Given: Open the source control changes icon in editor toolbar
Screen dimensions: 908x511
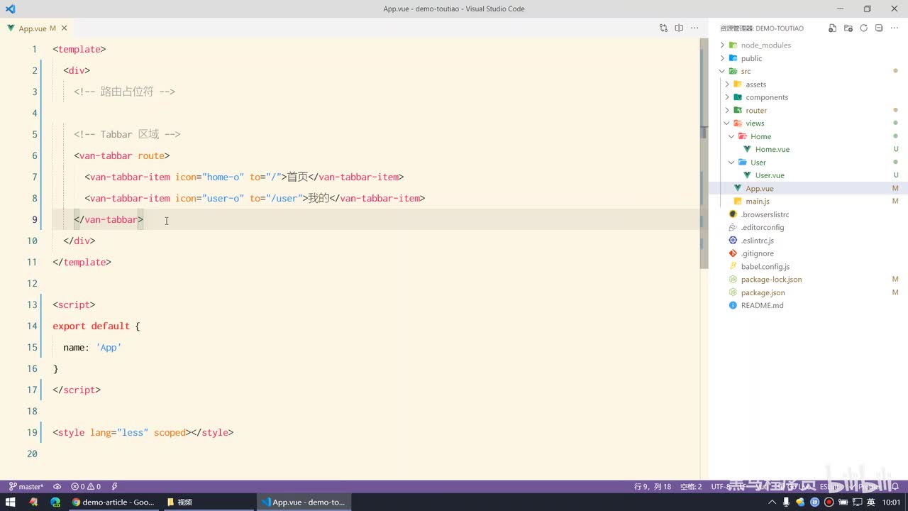Looking at the screenshot, I should (663, 28).
